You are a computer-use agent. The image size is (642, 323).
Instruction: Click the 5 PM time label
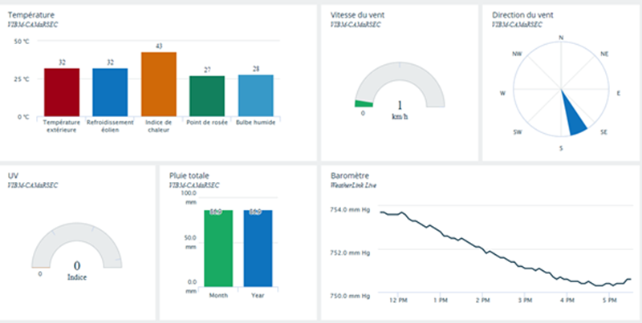coord(609,300)
